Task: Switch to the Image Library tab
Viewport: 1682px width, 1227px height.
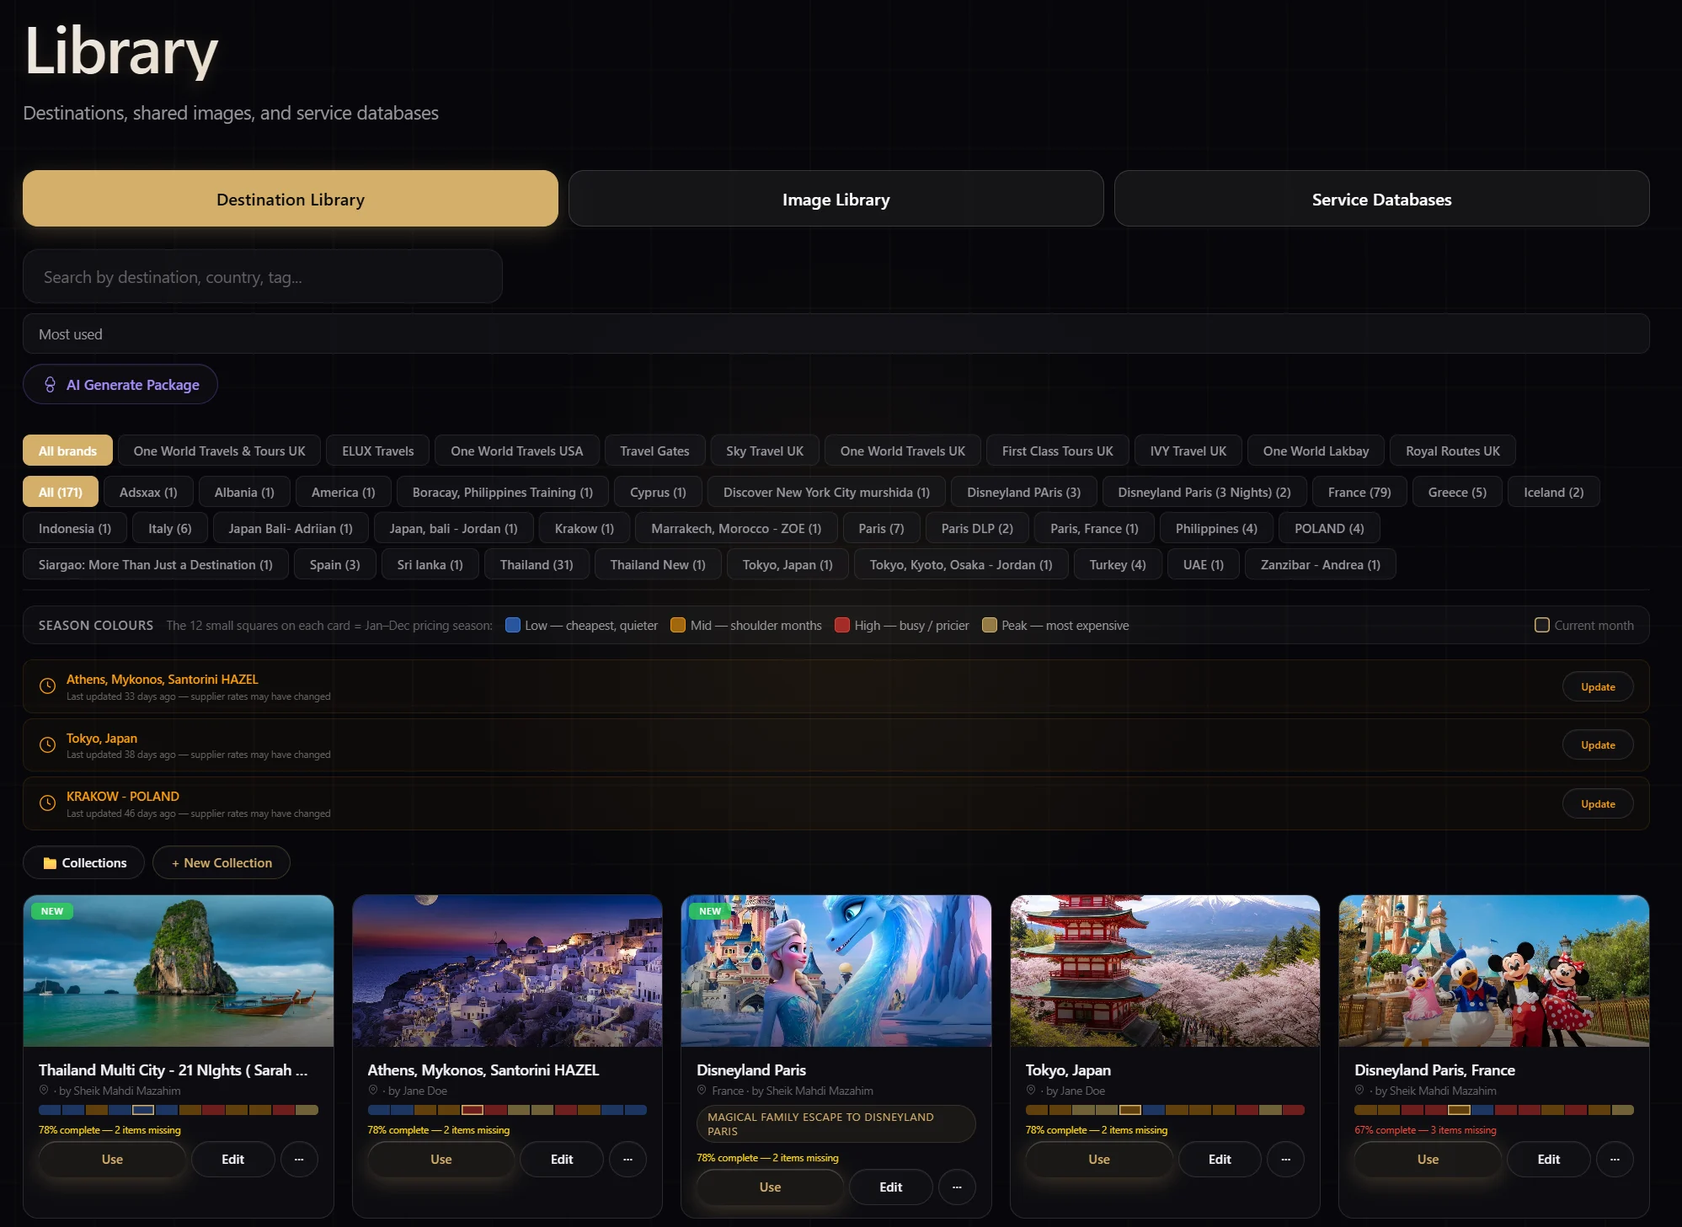Action: (836, 199)
